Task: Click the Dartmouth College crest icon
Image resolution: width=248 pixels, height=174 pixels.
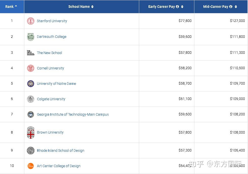Action: 31,37
